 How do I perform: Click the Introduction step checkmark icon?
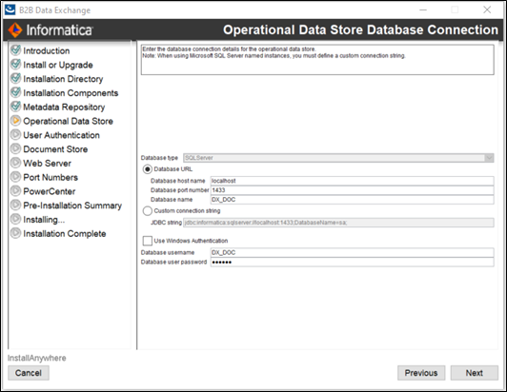tap(15, 50)
